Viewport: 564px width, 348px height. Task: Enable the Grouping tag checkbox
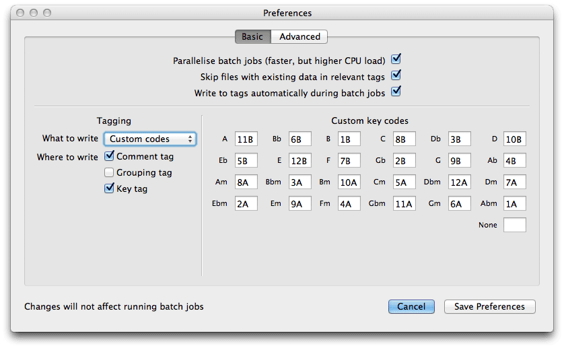(x=110, y=172)
